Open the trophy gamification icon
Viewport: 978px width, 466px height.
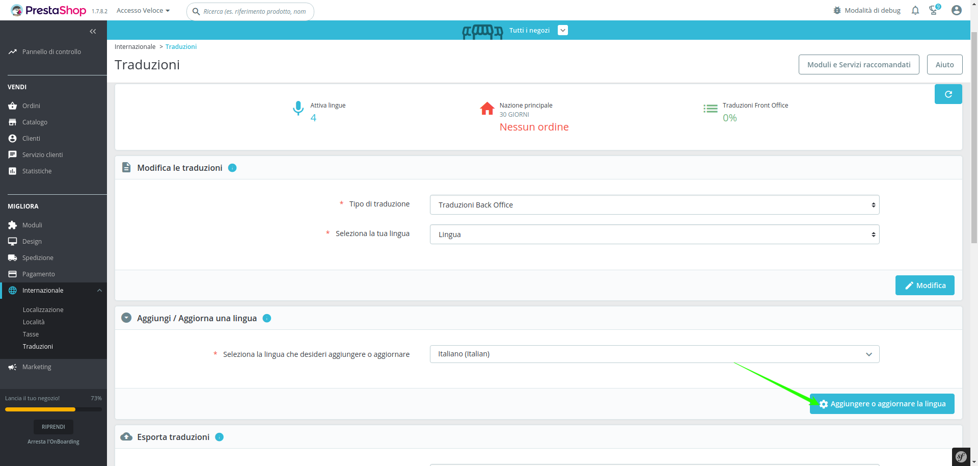pyautogui.click(x=934, y=10)
